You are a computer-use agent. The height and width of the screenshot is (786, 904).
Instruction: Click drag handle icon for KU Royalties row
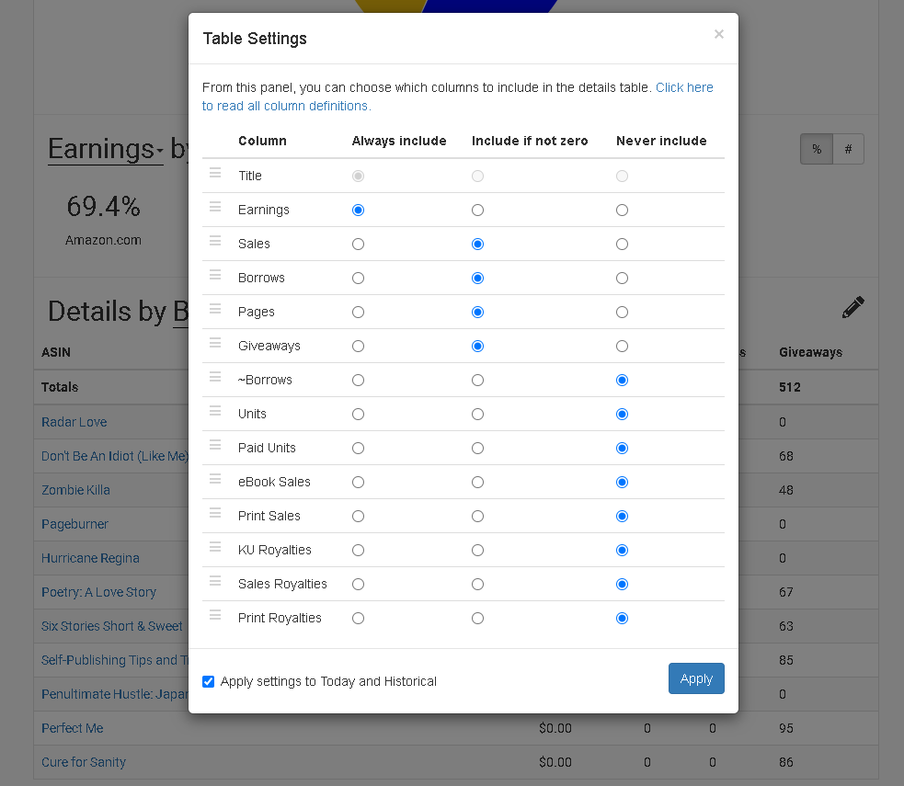215,547
